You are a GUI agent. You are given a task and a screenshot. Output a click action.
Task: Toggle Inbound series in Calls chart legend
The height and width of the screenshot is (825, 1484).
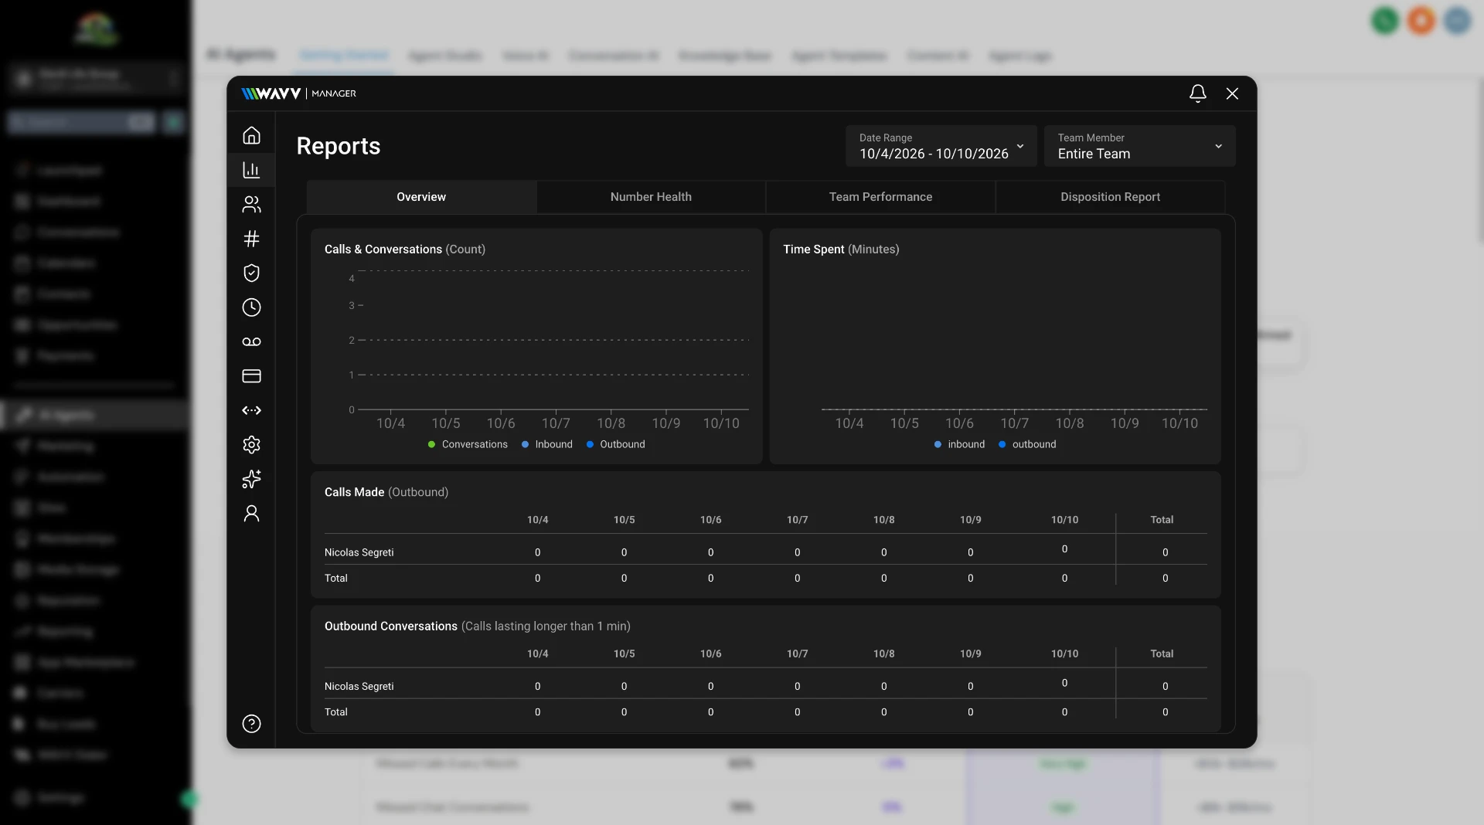[547, 444]
